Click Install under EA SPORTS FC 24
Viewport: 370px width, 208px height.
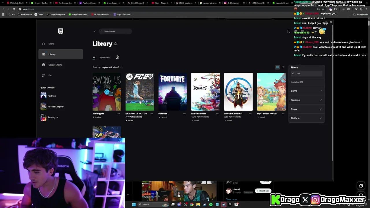pos(129,120)
